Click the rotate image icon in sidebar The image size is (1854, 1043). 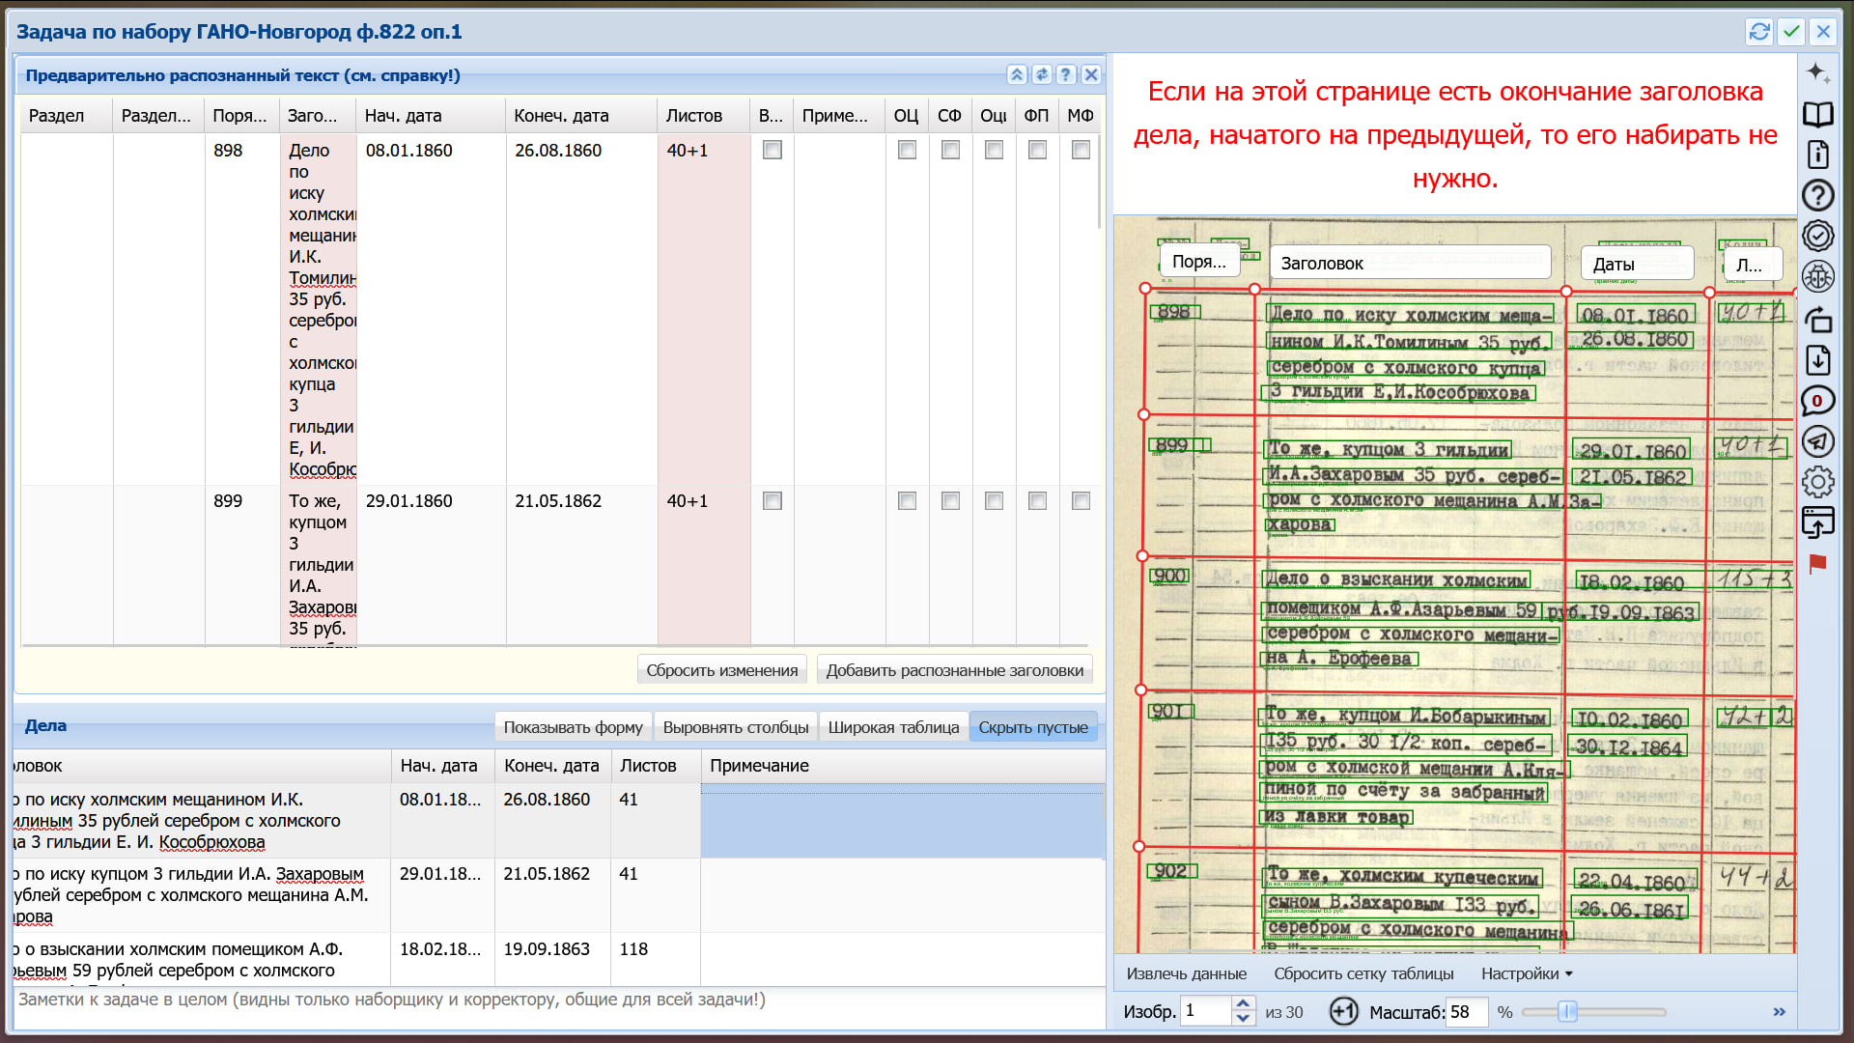tap(1817, 319)
